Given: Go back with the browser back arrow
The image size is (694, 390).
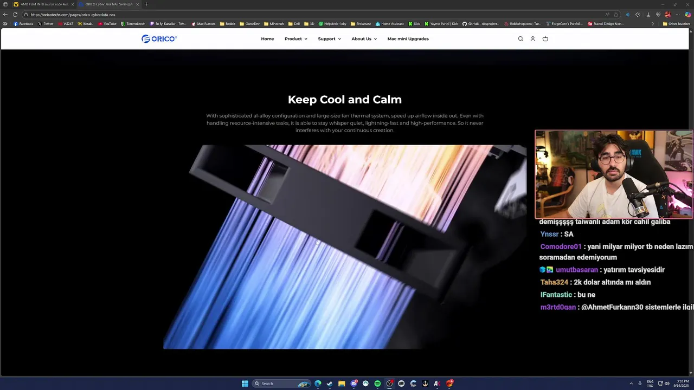Looking at the screenshot, I should coord(5,15).
